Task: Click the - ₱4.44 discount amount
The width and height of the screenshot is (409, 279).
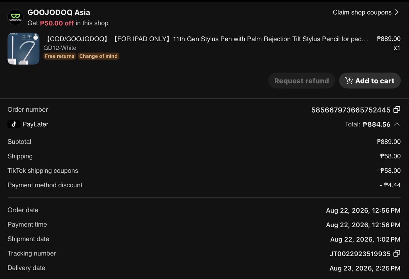Action: [390, 185]
